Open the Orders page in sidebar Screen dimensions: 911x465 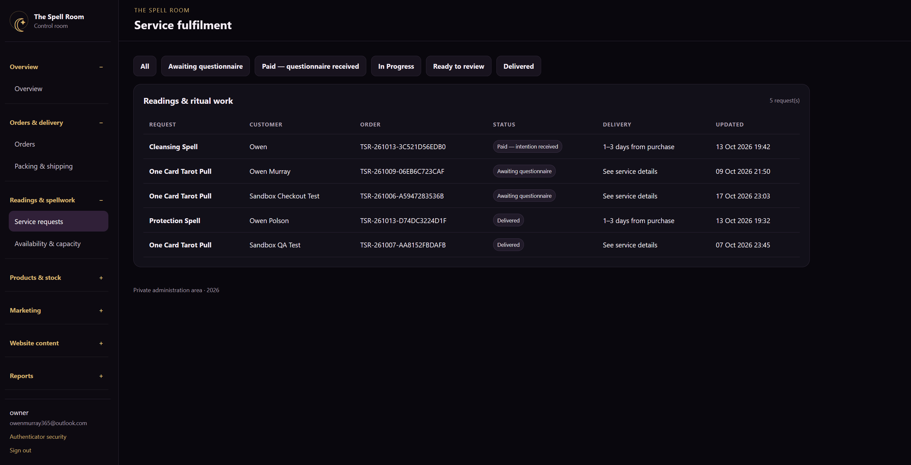click(58, 144)
